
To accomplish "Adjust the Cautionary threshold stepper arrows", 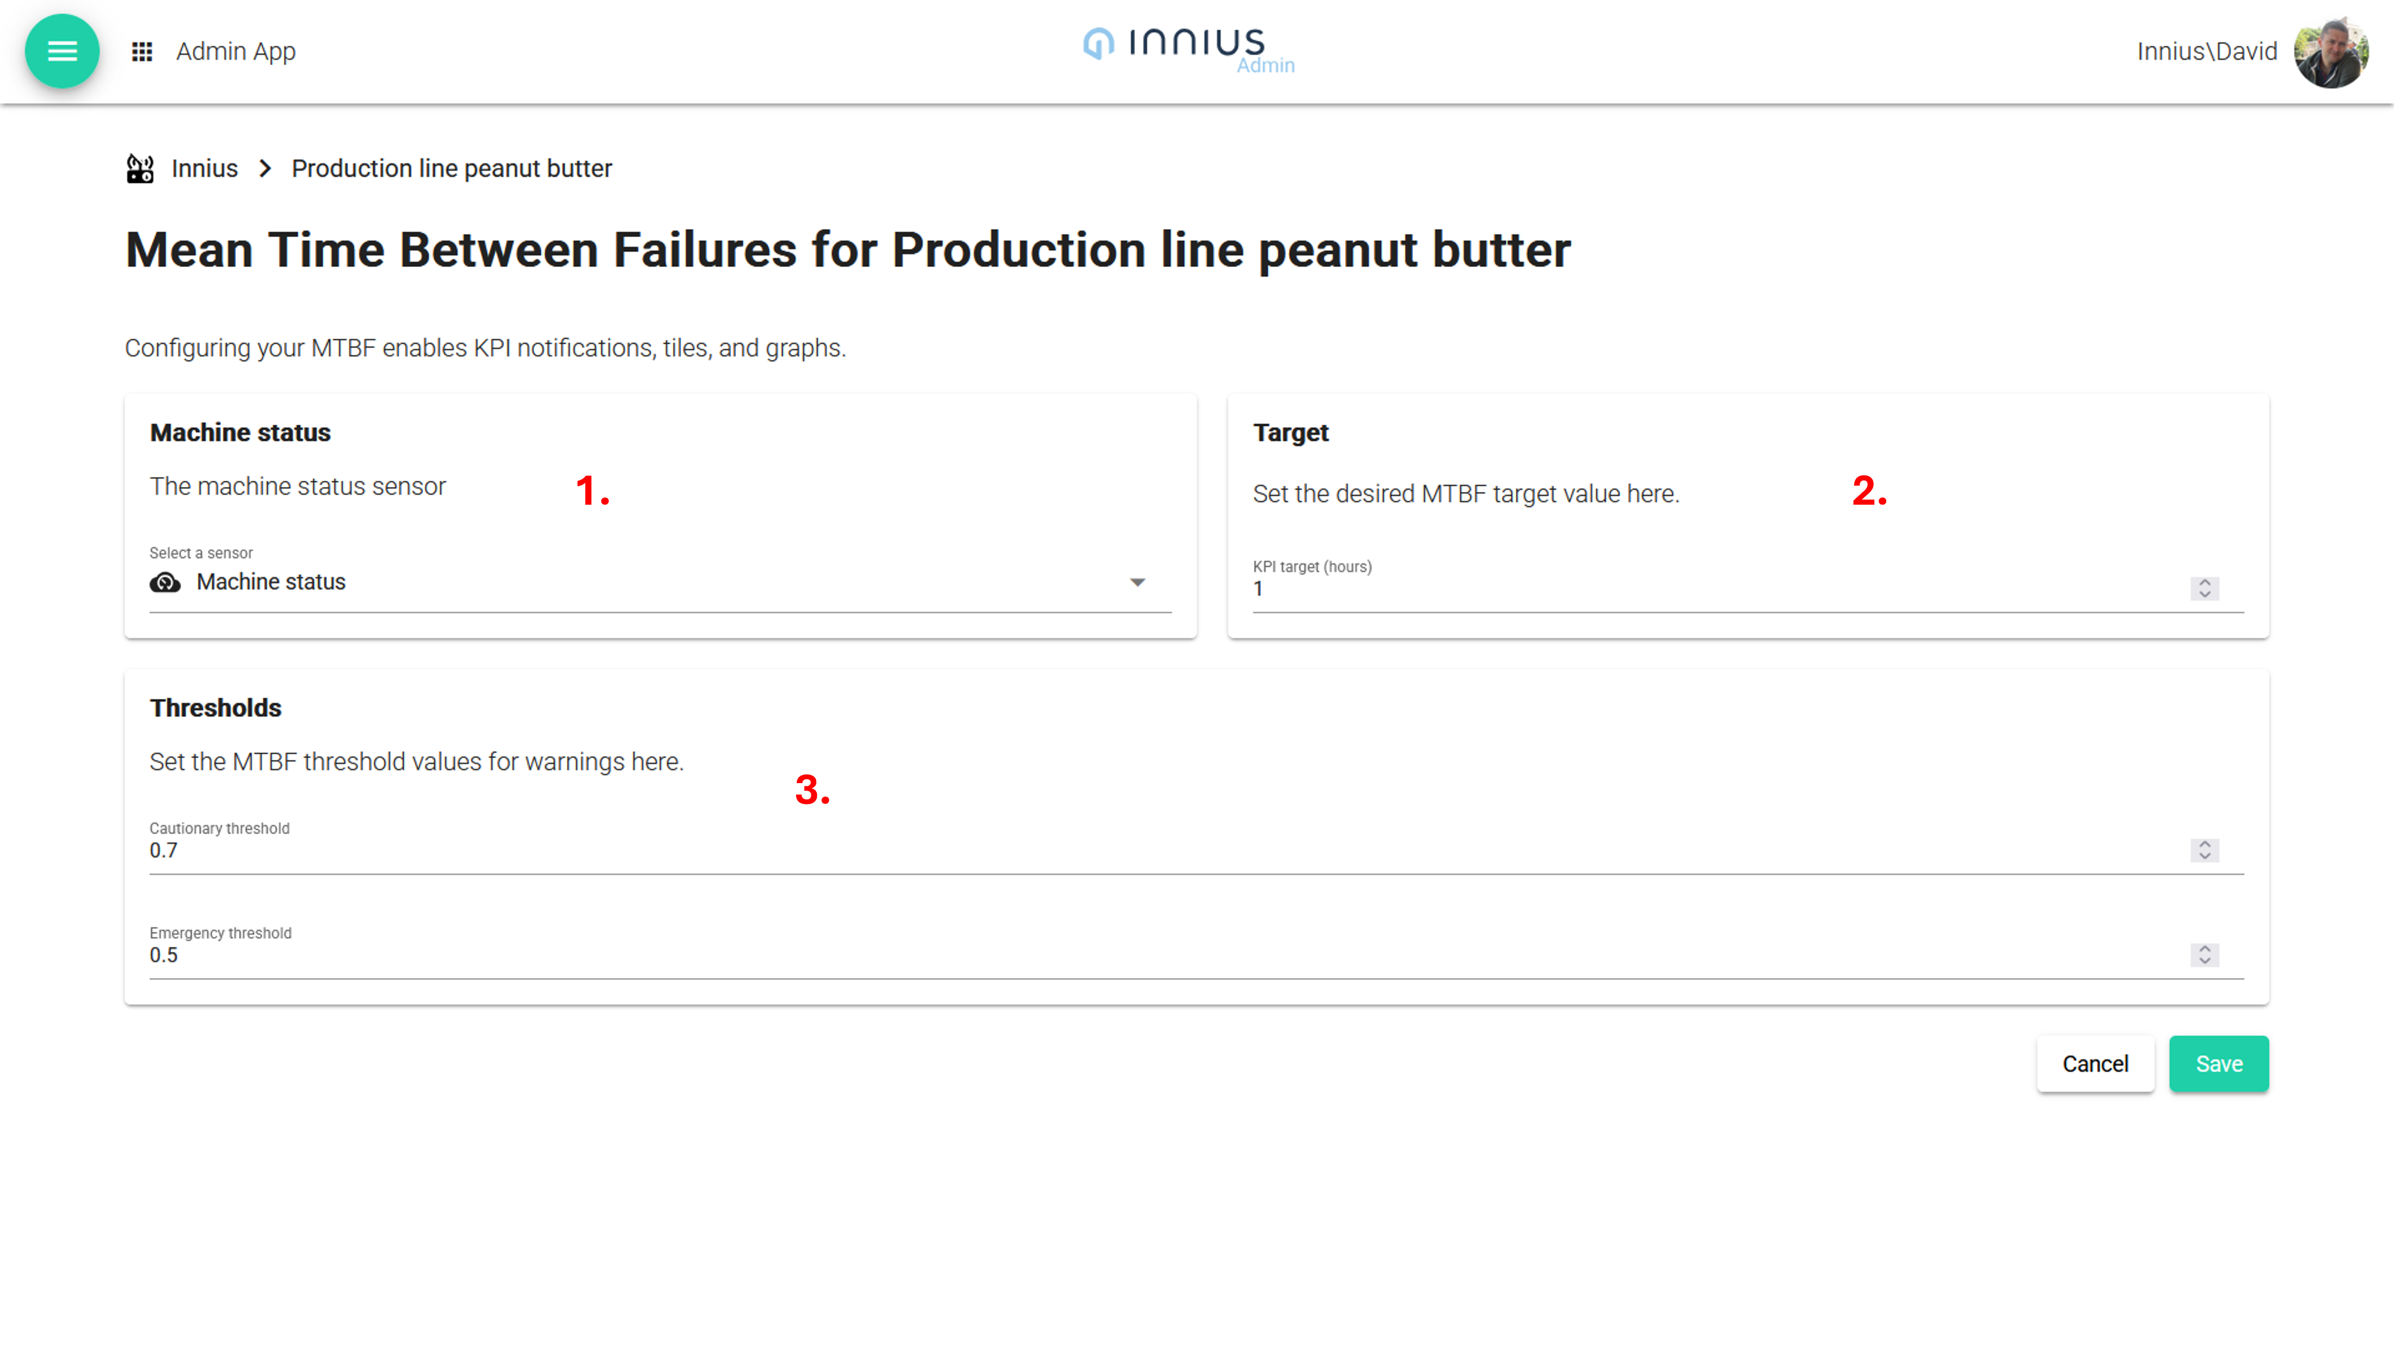I will pyautogui.click(x=2204, y=850).
